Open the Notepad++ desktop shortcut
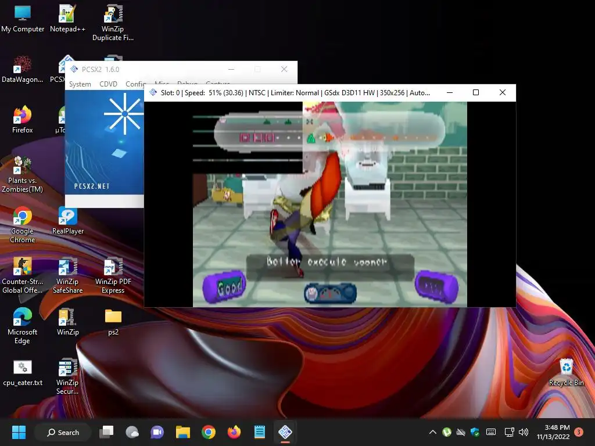 coord(67,19)
